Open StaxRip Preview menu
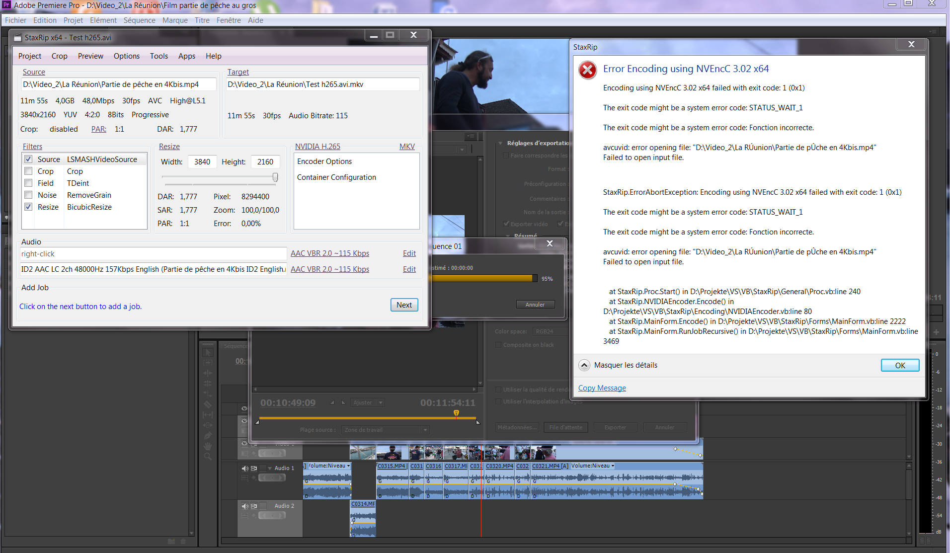 click(90, 56)
